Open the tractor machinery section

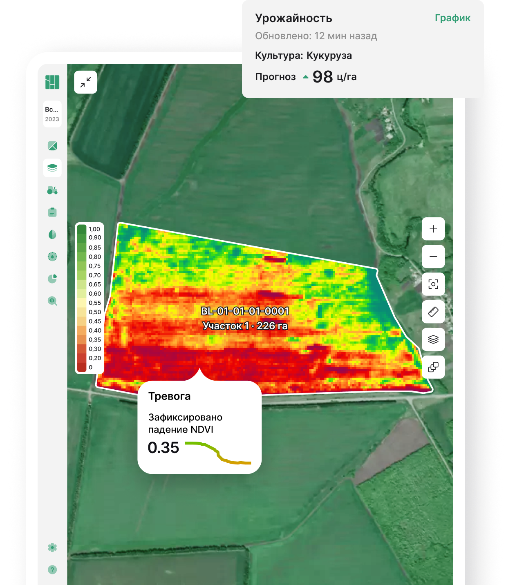pos(52,190)
